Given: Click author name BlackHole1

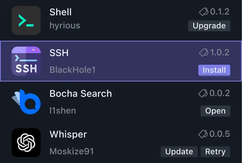Looking at the screenshot, I should (72, 70).
